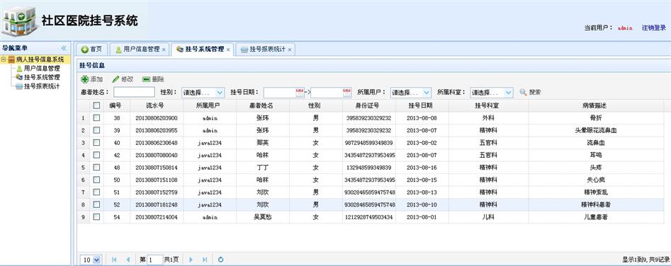Open the start date calendar icon

(x=300, y=92)
